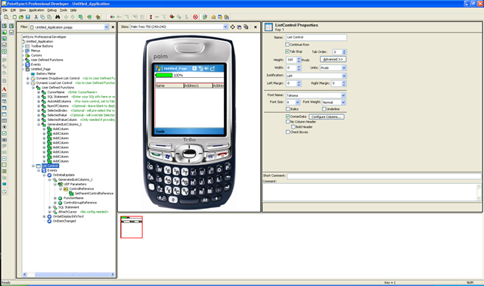Click the Battery Meter icon in tree
This screenshot has height=286, width=484.
[33, 74]
